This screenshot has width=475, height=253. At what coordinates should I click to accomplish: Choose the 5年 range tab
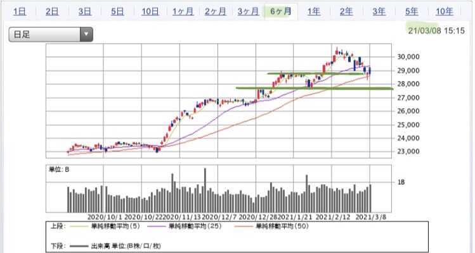pos(412,11)
